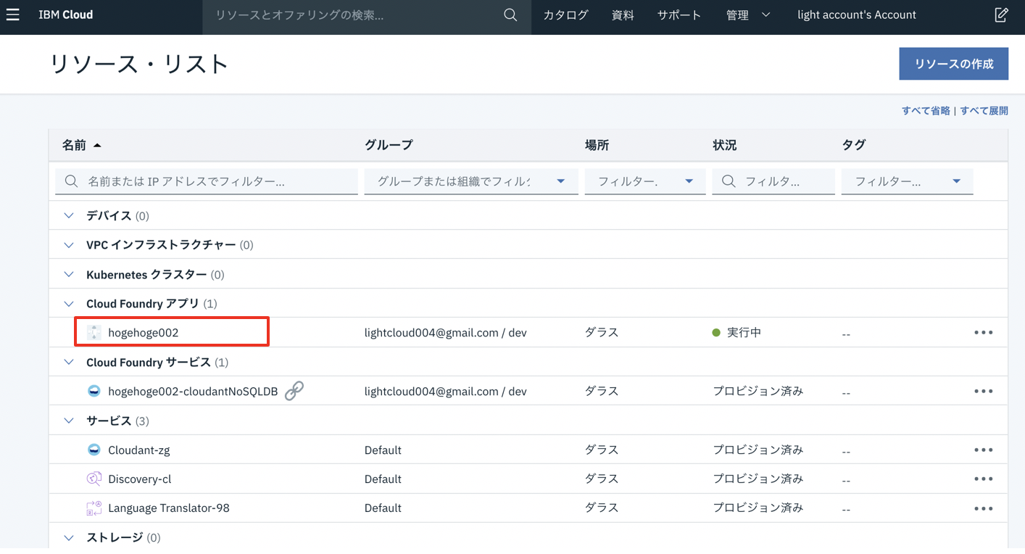Click the Discovery-cl service icon

tap(94, 479)
